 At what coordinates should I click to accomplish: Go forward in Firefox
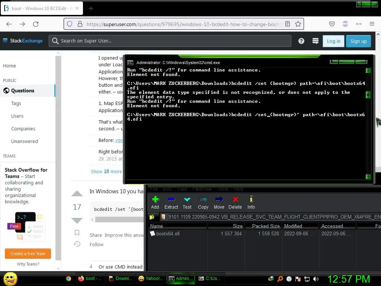click(x=22, y=24)
